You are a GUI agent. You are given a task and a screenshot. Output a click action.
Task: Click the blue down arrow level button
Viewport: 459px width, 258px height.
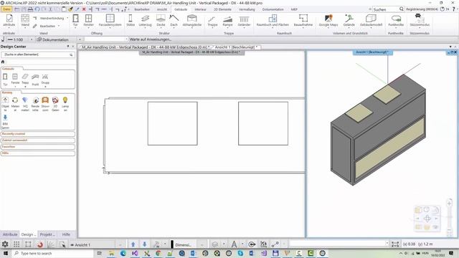[145, 244]
